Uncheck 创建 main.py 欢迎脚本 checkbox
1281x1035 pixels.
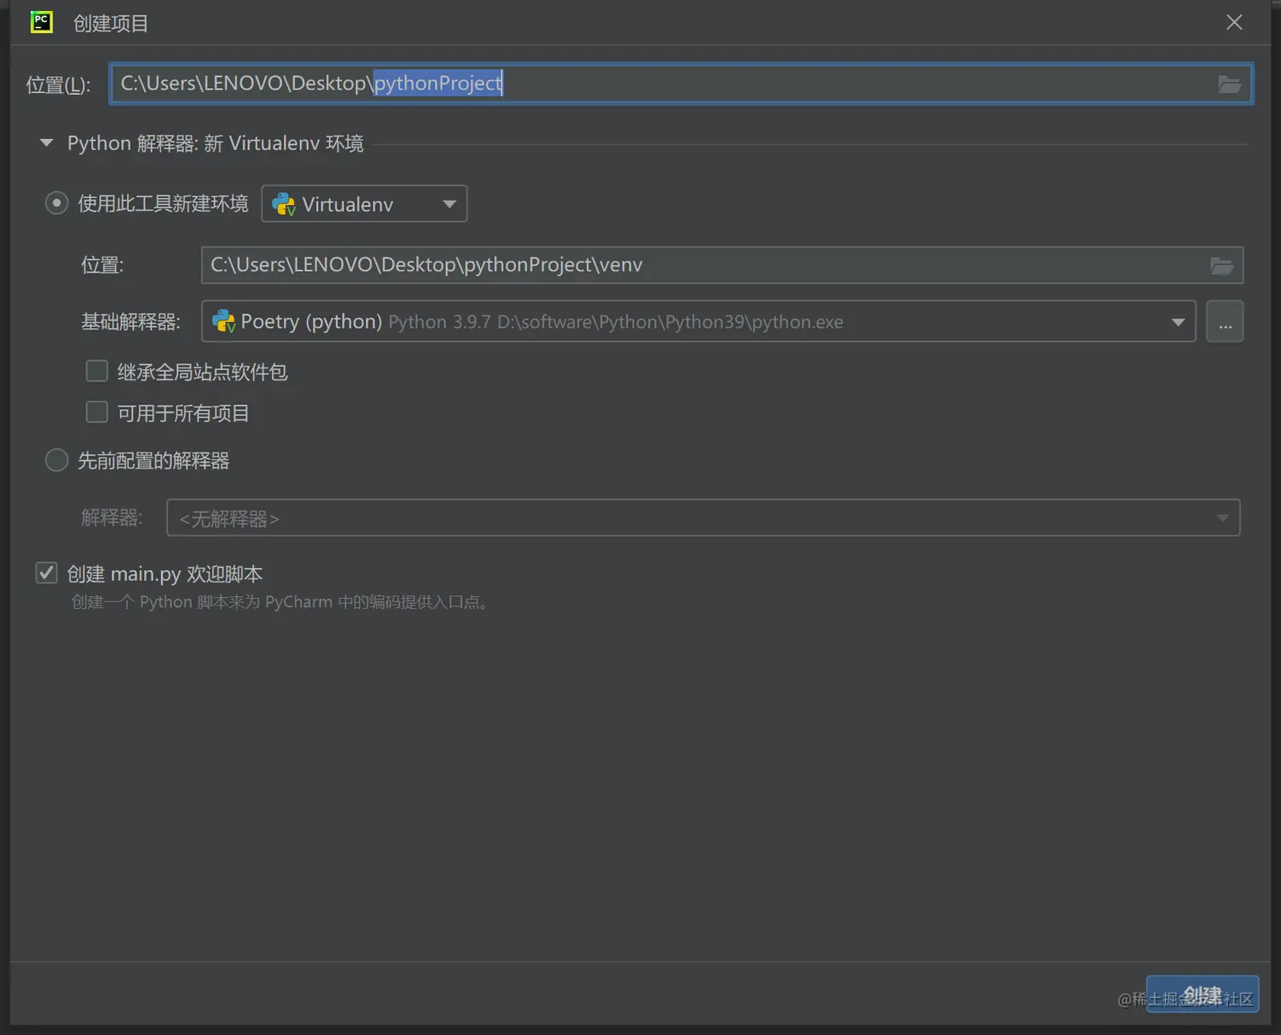(x=47, y=573)
